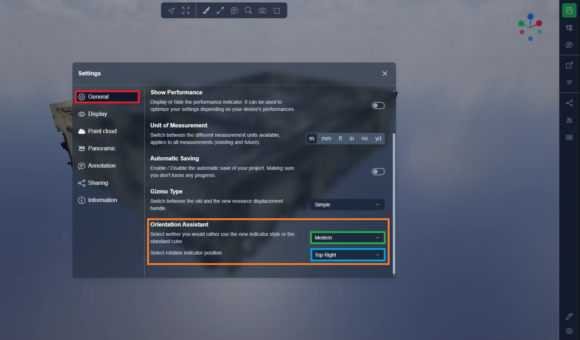This screenshot has width=580, height=340.
Task: Expand the Modern orientation style dropdown
Action: click(x=347, y=238)
